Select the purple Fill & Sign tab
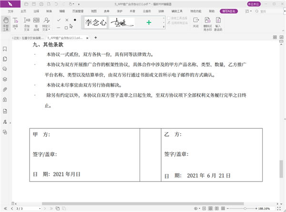Screen dimensions: 286x212 (x=229, y=11)
